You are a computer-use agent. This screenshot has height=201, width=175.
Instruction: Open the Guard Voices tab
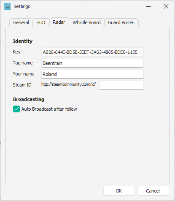pyautogui.click(x=121, y=22)
